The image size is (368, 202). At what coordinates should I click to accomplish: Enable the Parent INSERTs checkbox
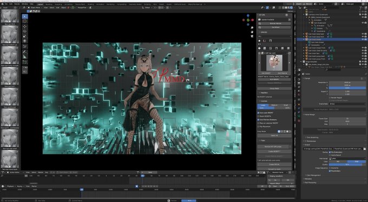tap(259, 116)
